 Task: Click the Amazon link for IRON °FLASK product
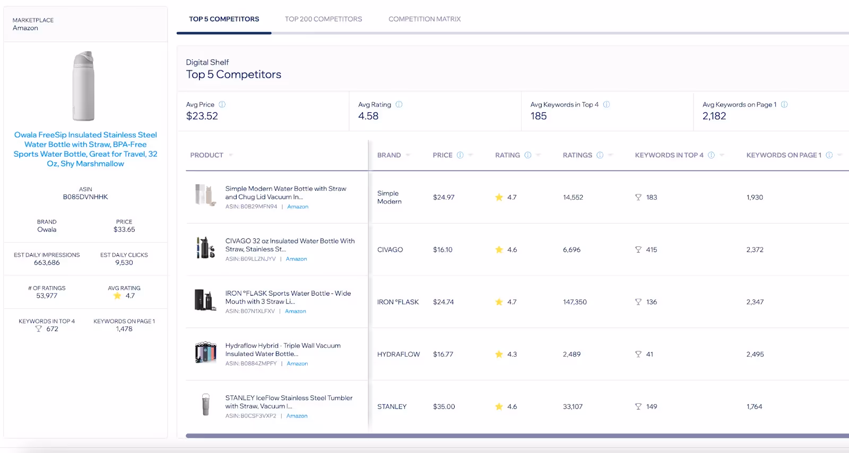(x=296, y=312)
